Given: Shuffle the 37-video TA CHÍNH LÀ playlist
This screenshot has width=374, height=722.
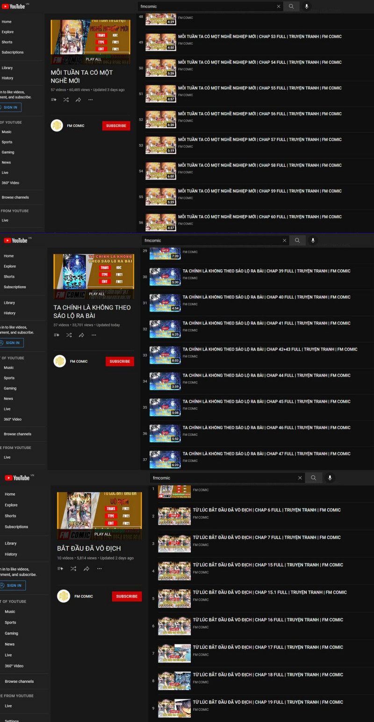Looking at the screenshot, I should [69, 335].
